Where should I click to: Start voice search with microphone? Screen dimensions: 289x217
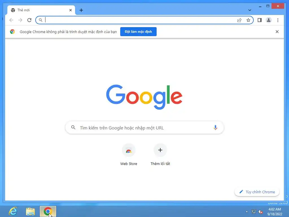pyautogui.click(x=215, y=127)
